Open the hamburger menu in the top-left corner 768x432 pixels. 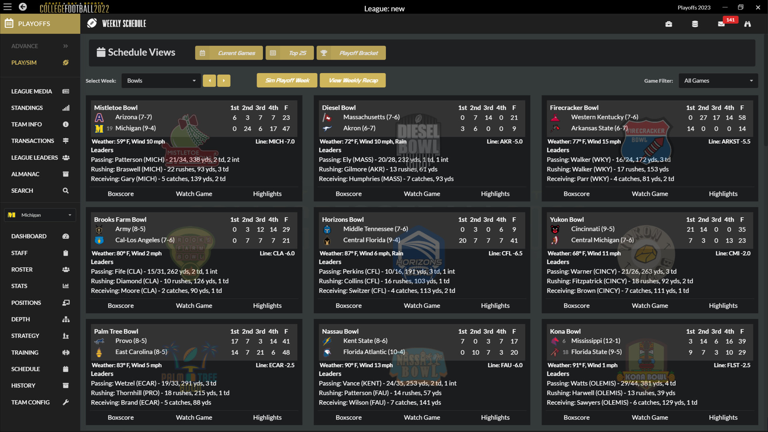(x=7, y=7)
